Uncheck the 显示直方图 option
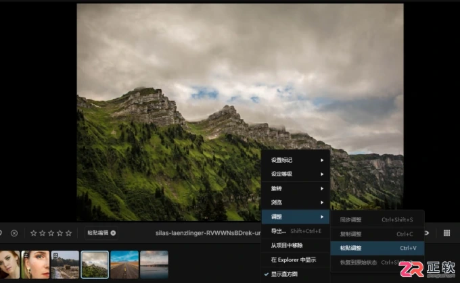Viewport: 460px width, 283px height. [296, 274]
